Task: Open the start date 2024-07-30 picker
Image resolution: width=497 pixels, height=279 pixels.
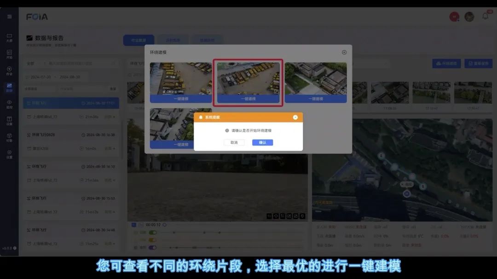Action: coord(40,77)
